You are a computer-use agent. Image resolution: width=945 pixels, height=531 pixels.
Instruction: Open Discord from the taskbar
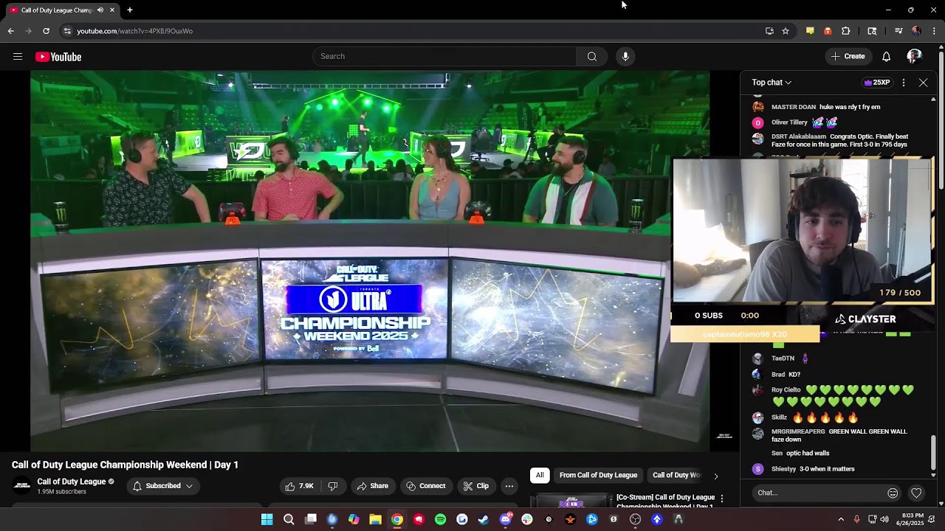(506, 519)
